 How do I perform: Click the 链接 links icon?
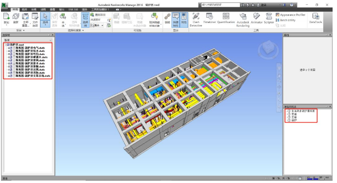coord(168,16)
